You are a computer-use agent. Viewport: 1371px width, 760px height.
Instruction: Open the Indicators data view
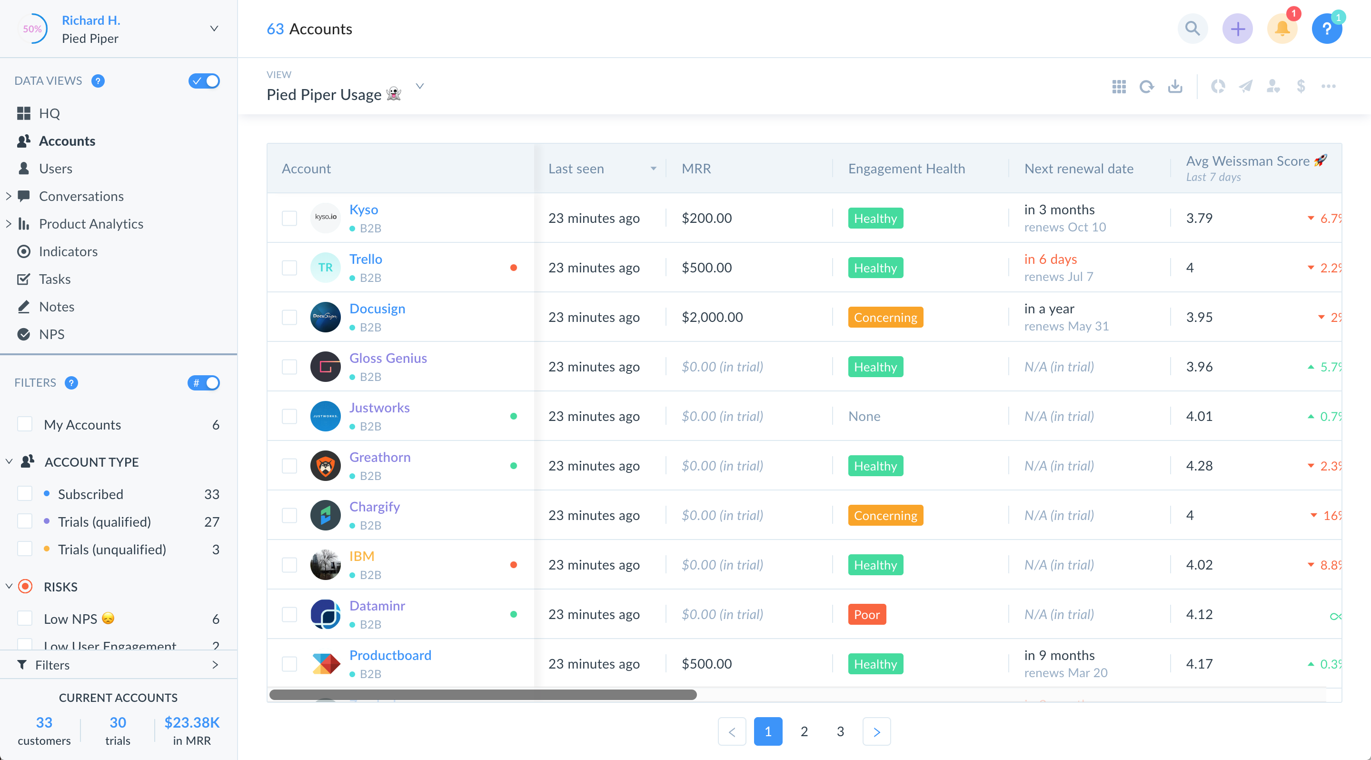[68, 251]
